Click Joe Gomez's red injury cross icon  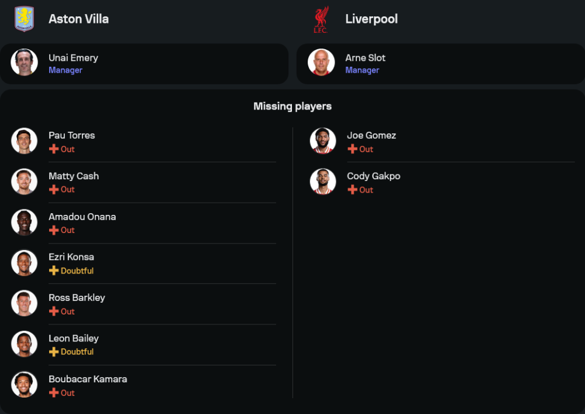(x=352, y=149)
